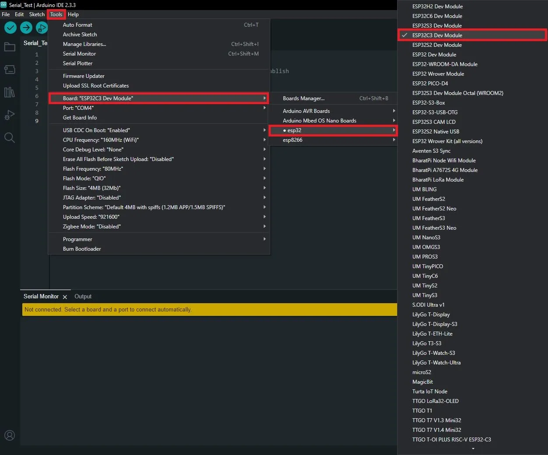Open Boards Manager from the submenu

coord(304,98)
